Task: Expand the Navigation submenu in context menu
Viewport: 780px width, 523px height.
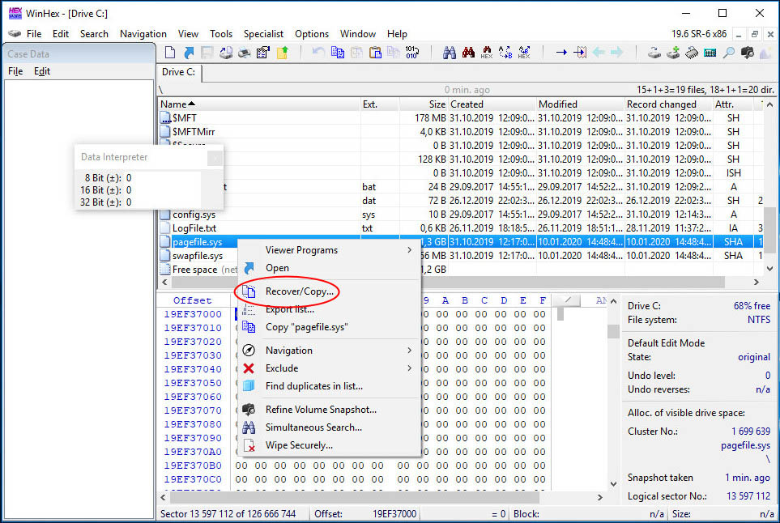Action: (x=330, y=351)
